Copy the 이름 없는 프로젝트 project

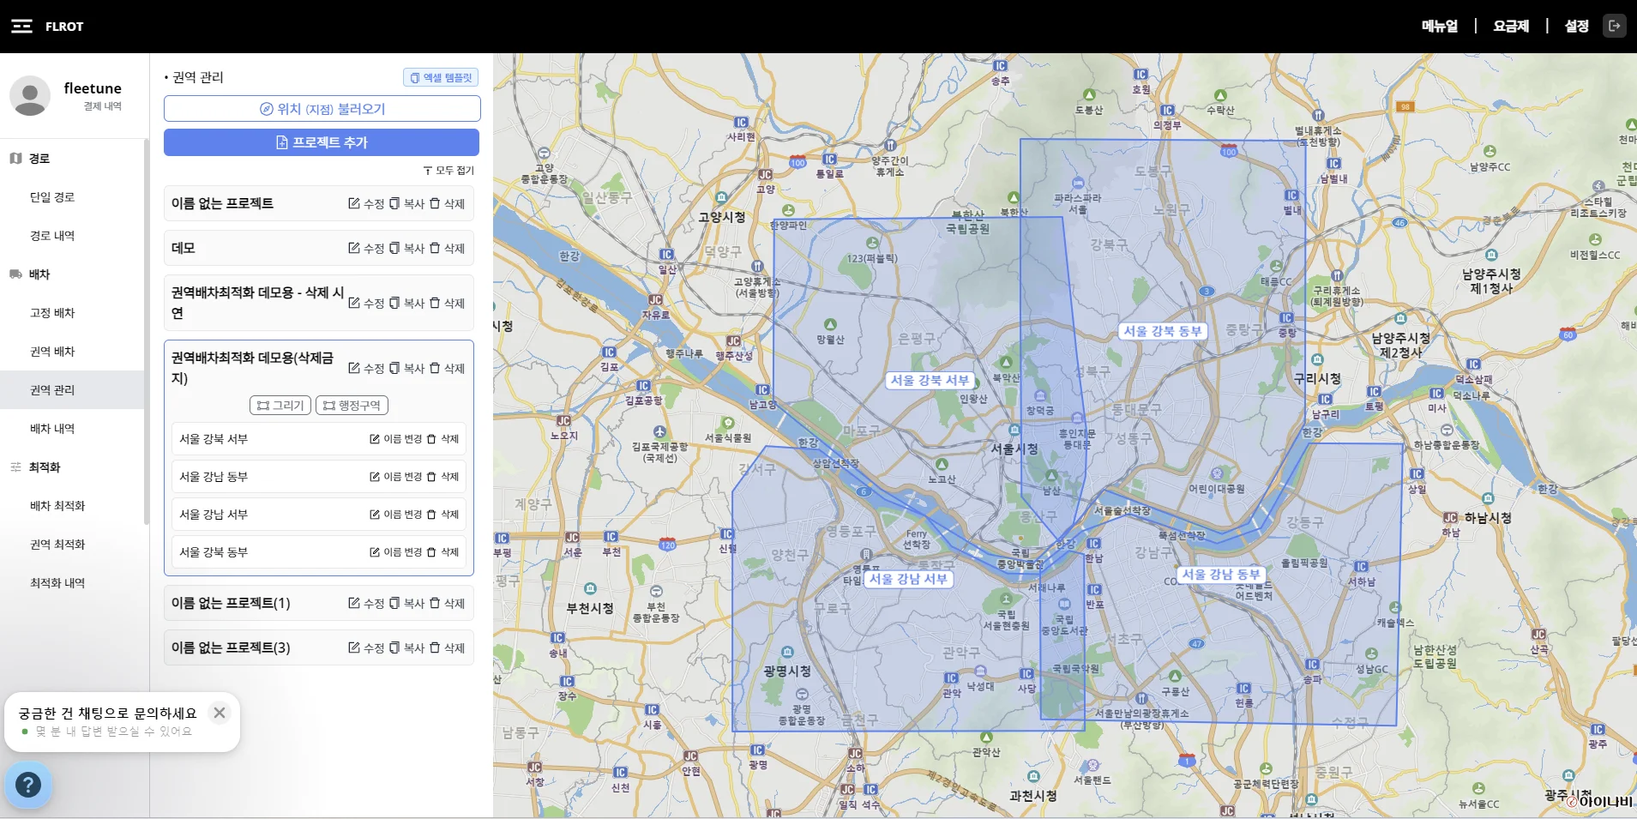406,203
